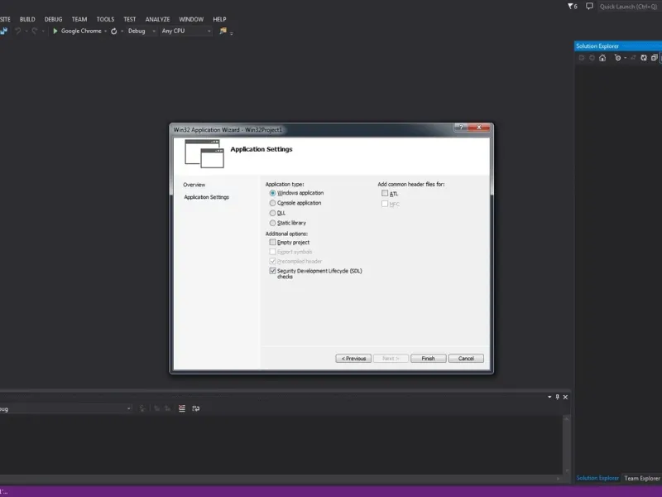Screen dimensions: 662x497
Task: Open the Output panel window position dropdown arrow
Action: [x=549, y=397]
